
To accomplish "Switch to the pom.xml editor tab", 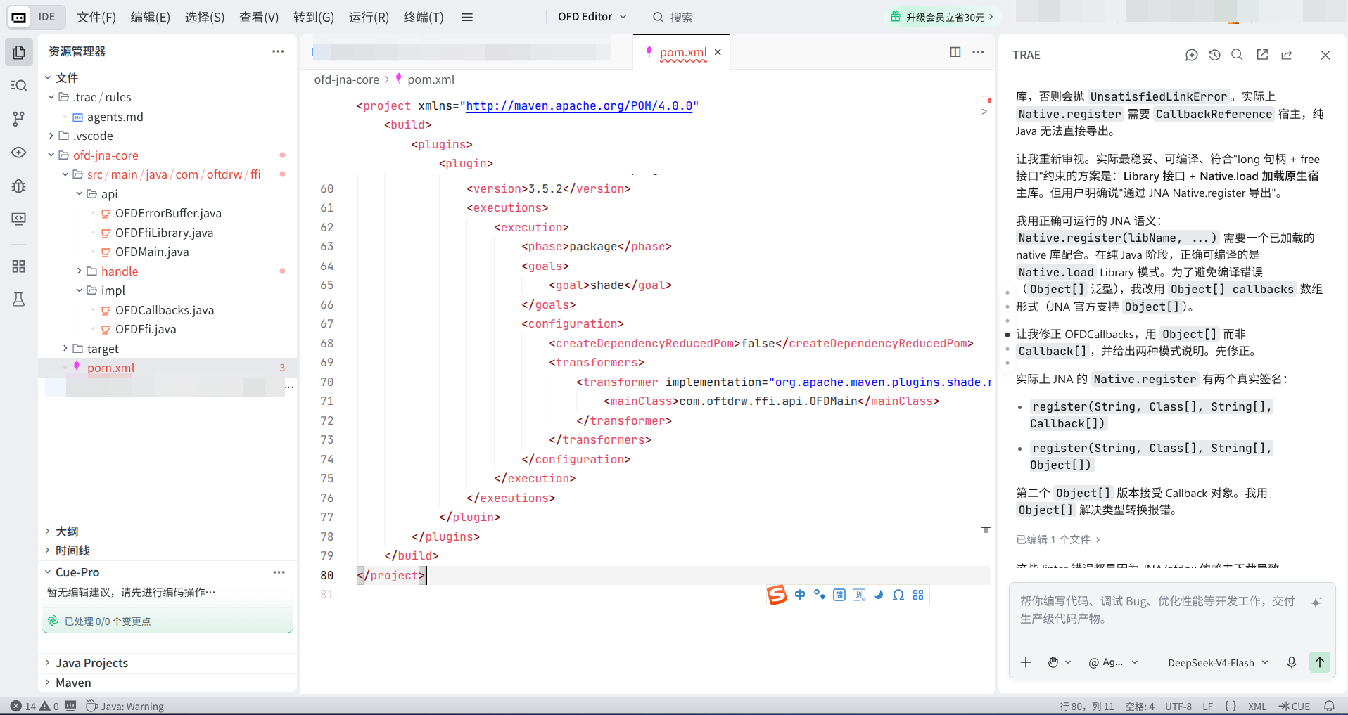I will pos(682,52).
